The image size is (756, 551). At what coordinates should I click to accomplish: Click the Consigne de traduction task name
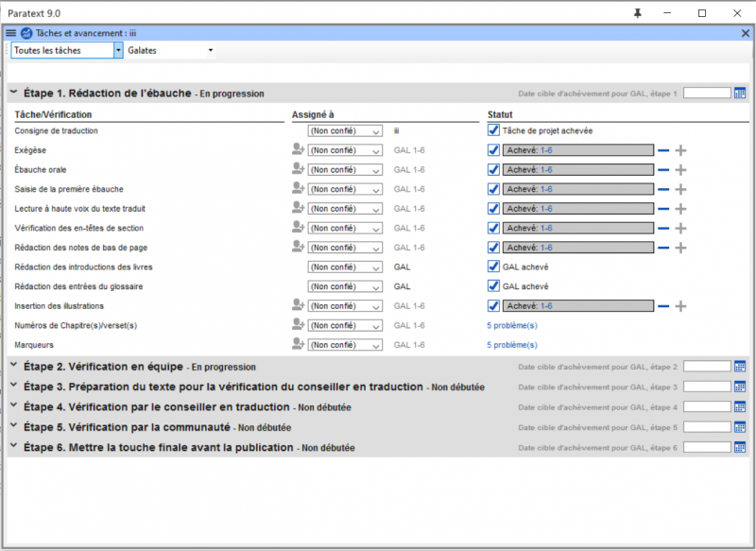point(56,130)
